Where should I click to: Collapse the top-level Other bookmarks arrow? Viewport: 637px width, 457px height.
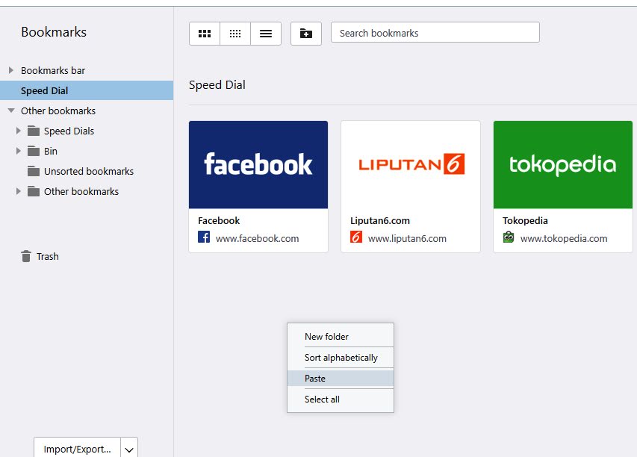tap(11, 111)
